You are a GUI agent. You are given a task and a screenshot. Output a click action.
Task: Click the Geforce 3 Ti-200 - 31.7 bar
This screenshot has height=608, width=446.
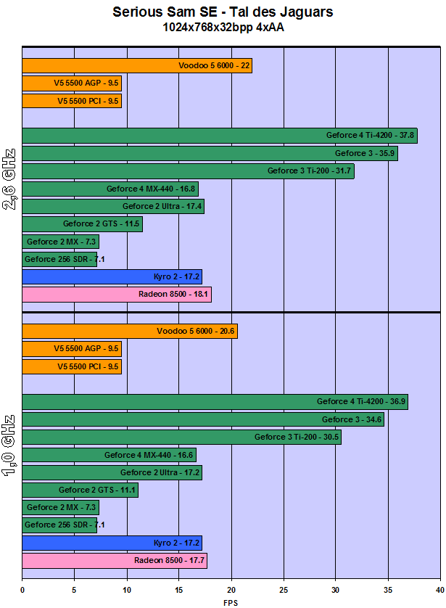click(x=188, y=171)
